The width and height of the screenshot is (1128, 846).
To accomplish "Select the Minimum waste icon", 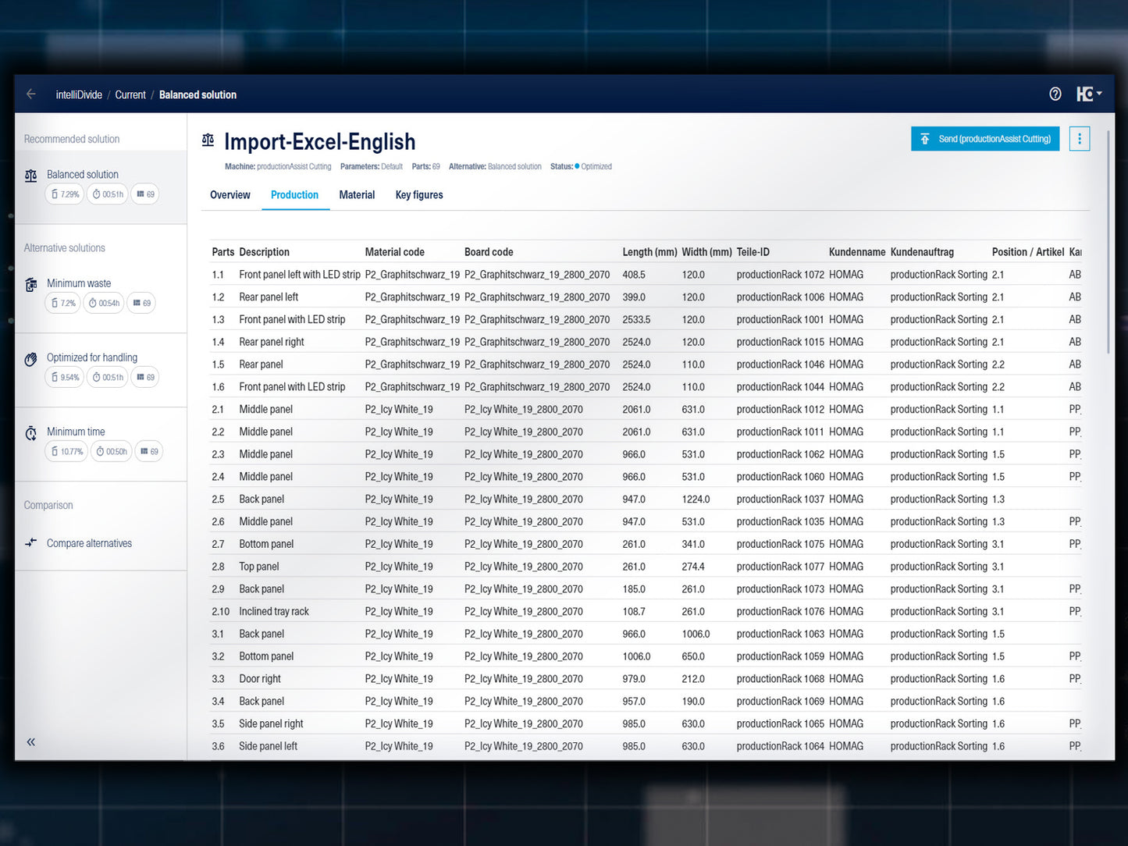I will (x=31, y=285).
